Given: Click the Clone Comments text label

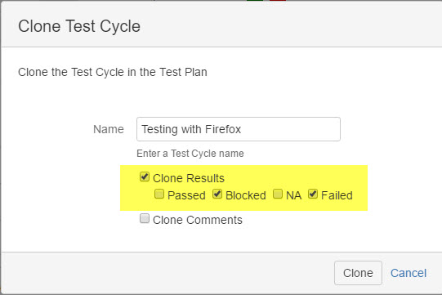Looking at the screenshot, I should [x=198, y=220].
